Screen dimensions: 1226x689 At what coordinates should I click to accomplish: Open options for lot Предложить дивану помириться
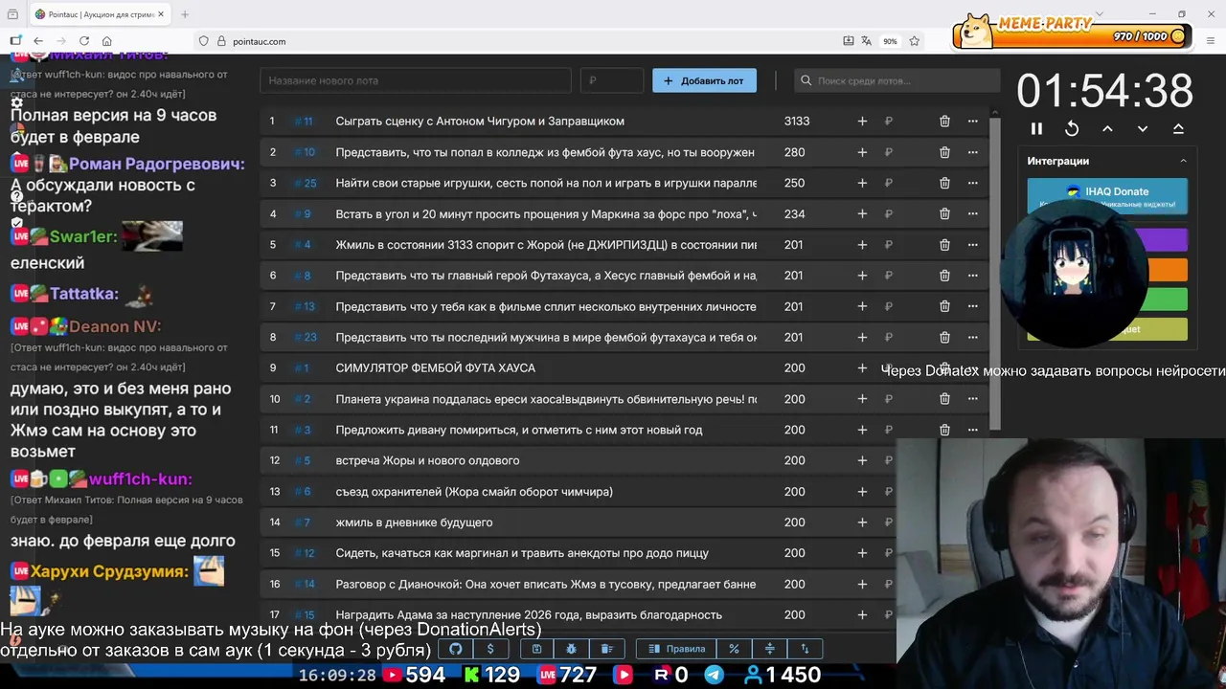[x=973, y=430]
